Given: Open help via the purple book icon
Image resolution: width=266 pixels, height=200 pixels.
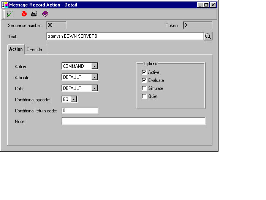Looking at the screenshot, I should [45, 14].
